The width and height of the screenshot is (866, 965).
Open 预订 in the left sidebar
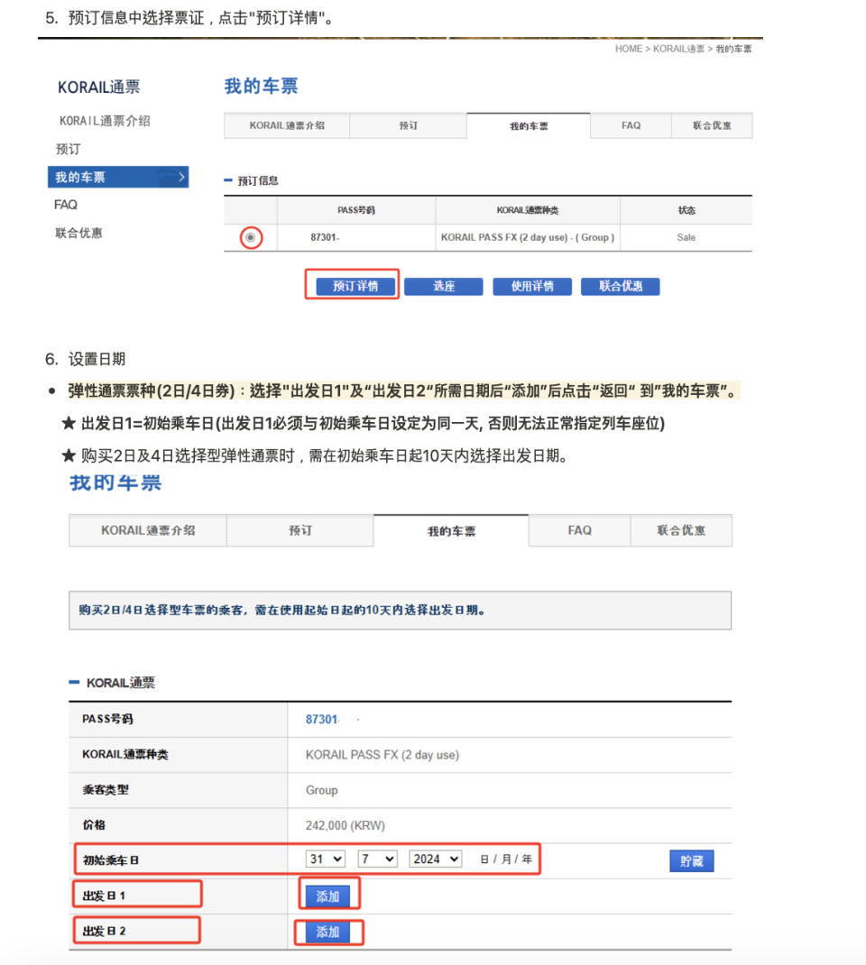pyautogui.click(x=68, y=149)
